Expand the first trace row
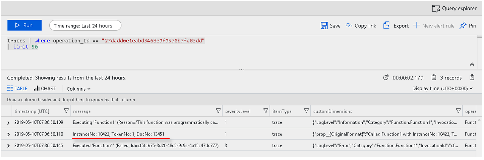 8,123
